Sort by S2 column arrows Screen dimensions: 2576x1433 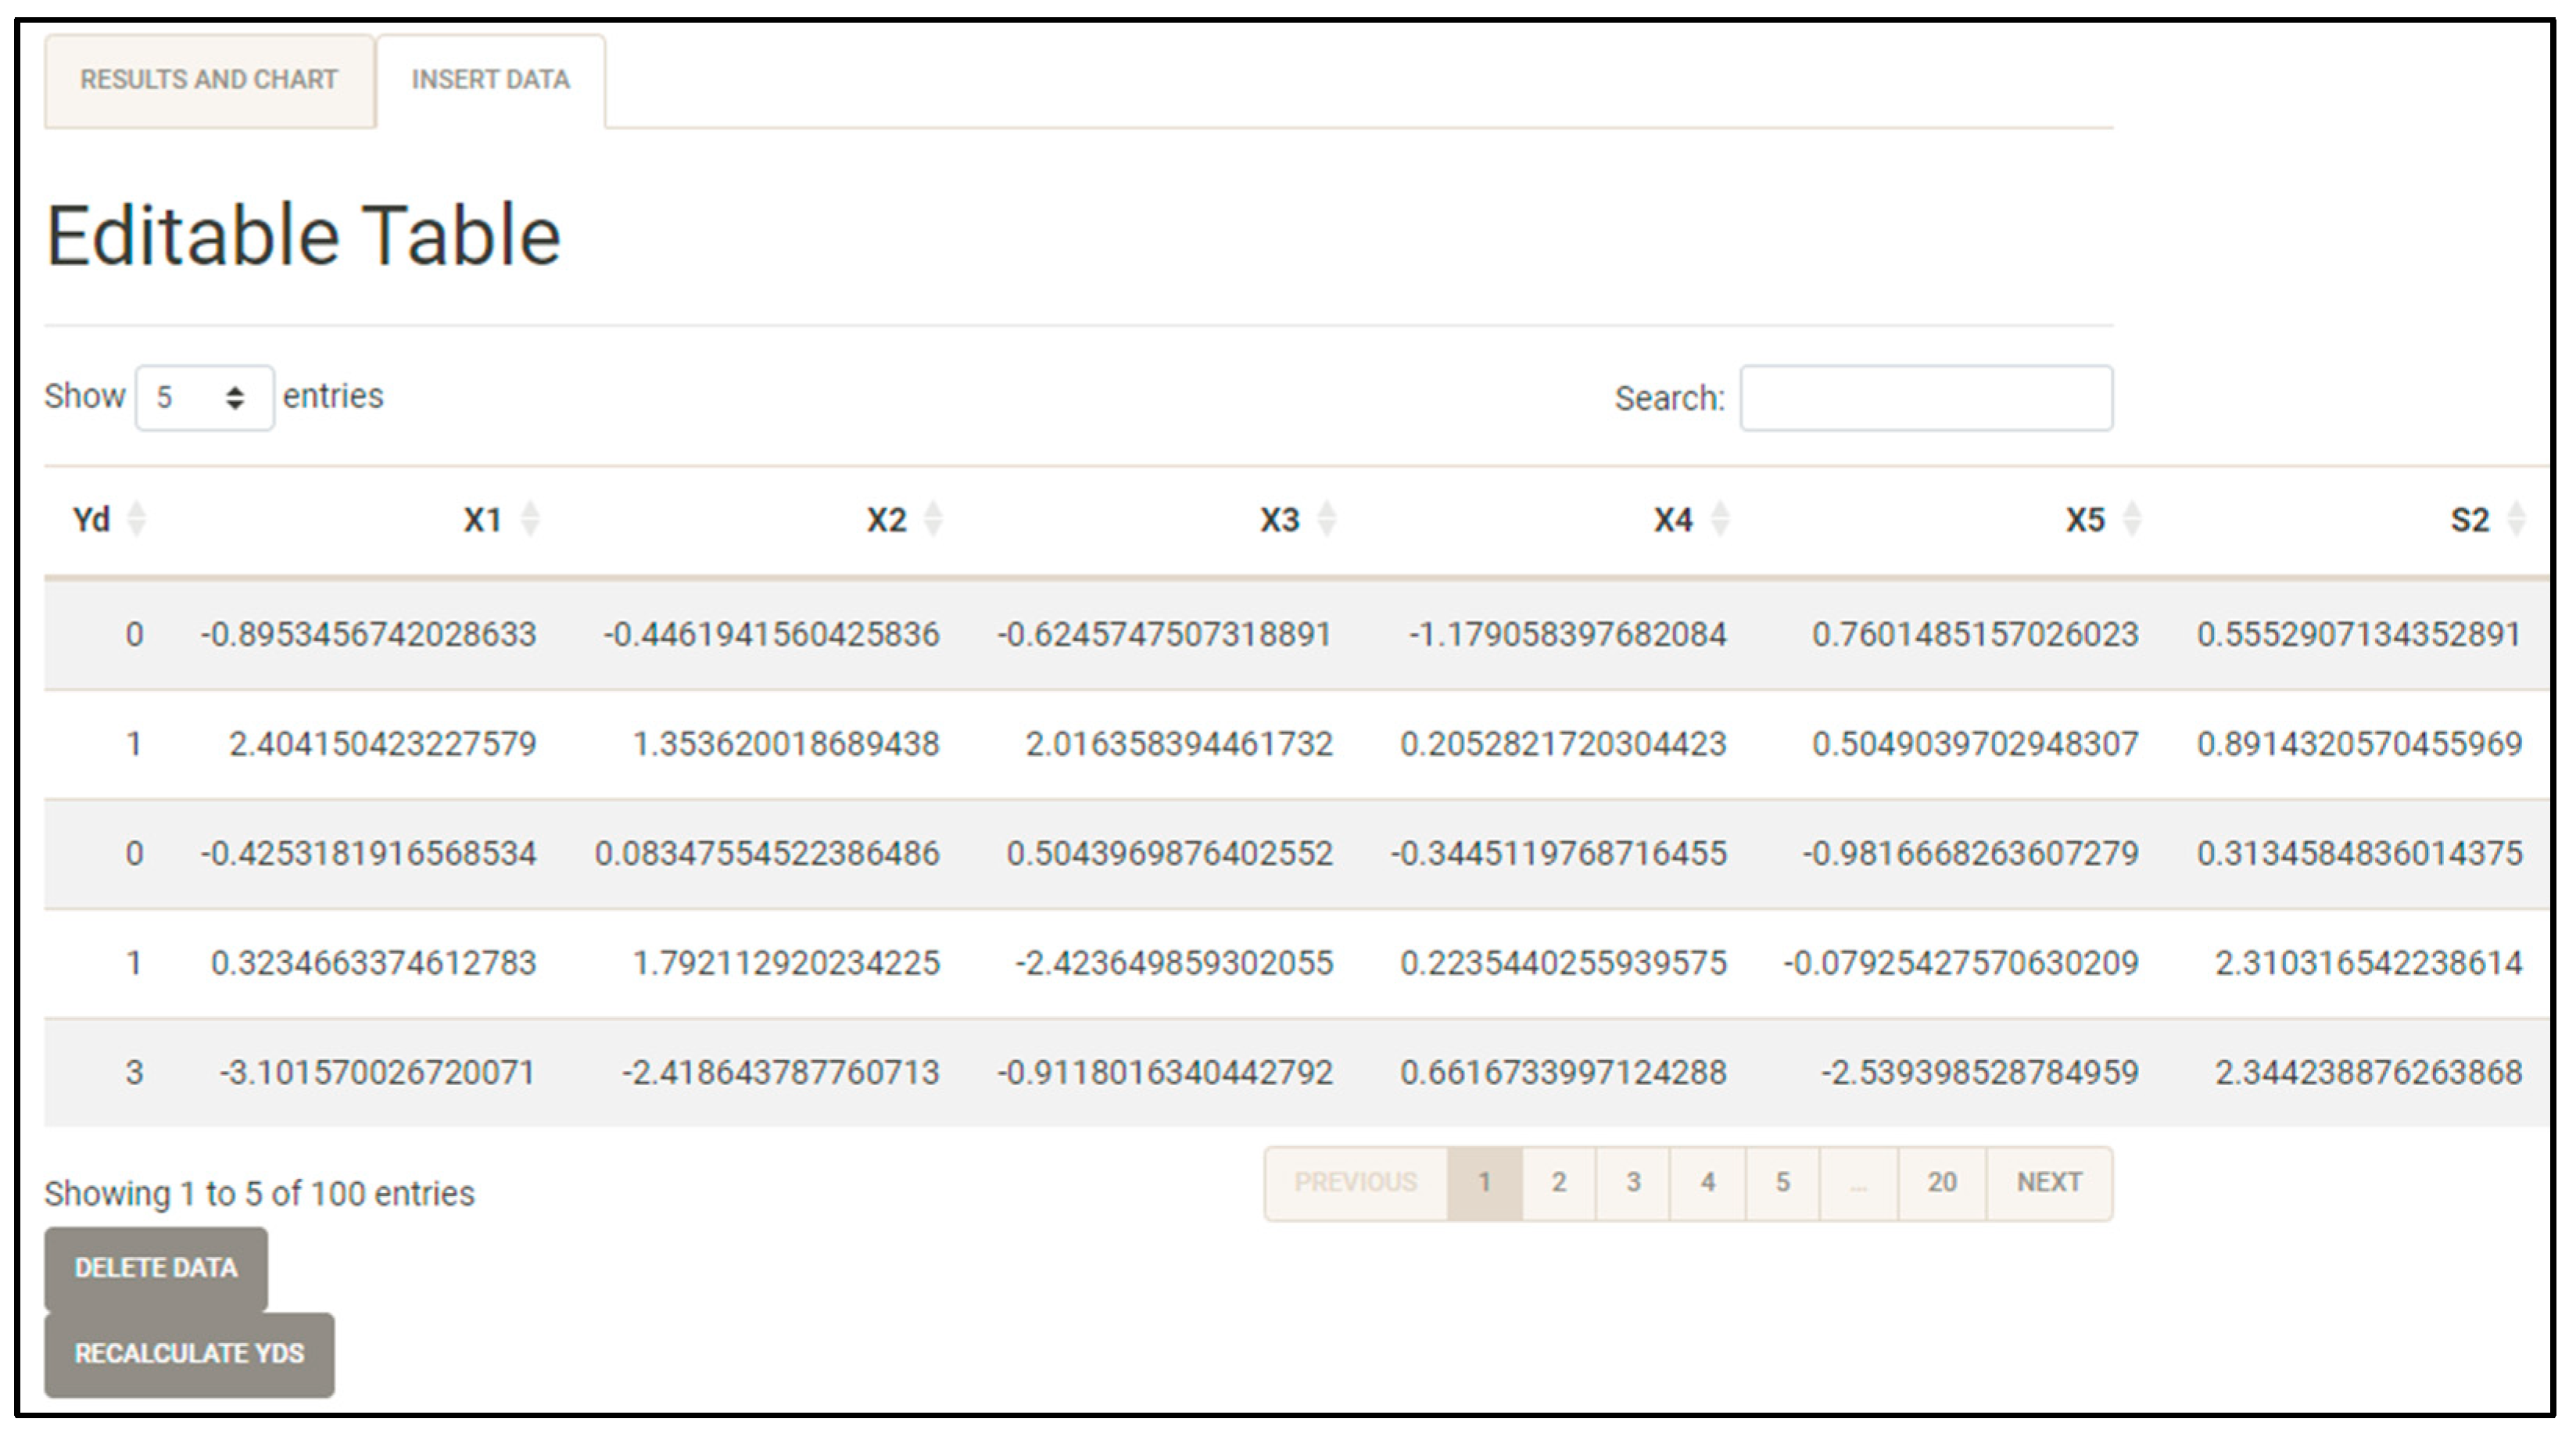[2516, 519]
